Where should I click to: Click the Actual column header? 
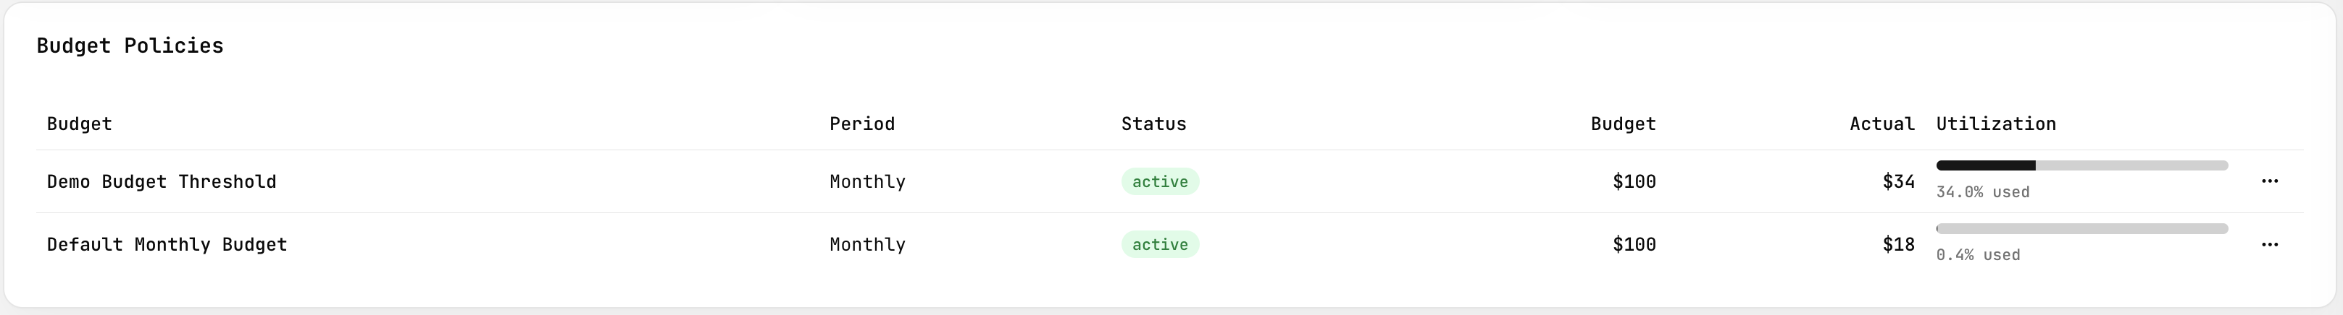(x=1881, y=124)
